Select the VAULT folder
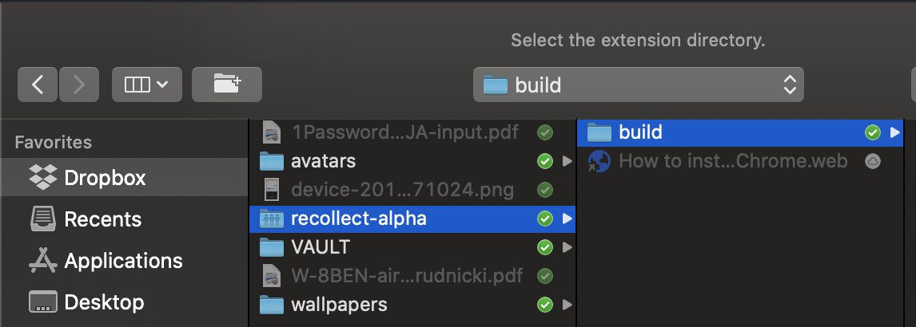The width and height of the screenshot is (916, 327). (x=321, y=247)
